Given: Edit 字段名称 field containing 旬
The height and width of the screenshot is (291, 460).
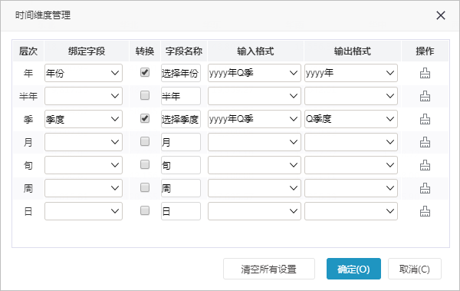Looking at the screenshot, I should 181,165.
